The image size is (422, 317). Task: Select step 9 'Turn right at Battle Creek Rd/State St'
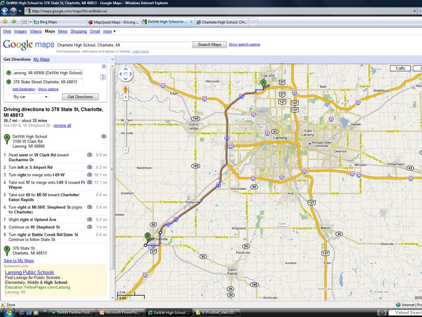[x=55, y=237]
